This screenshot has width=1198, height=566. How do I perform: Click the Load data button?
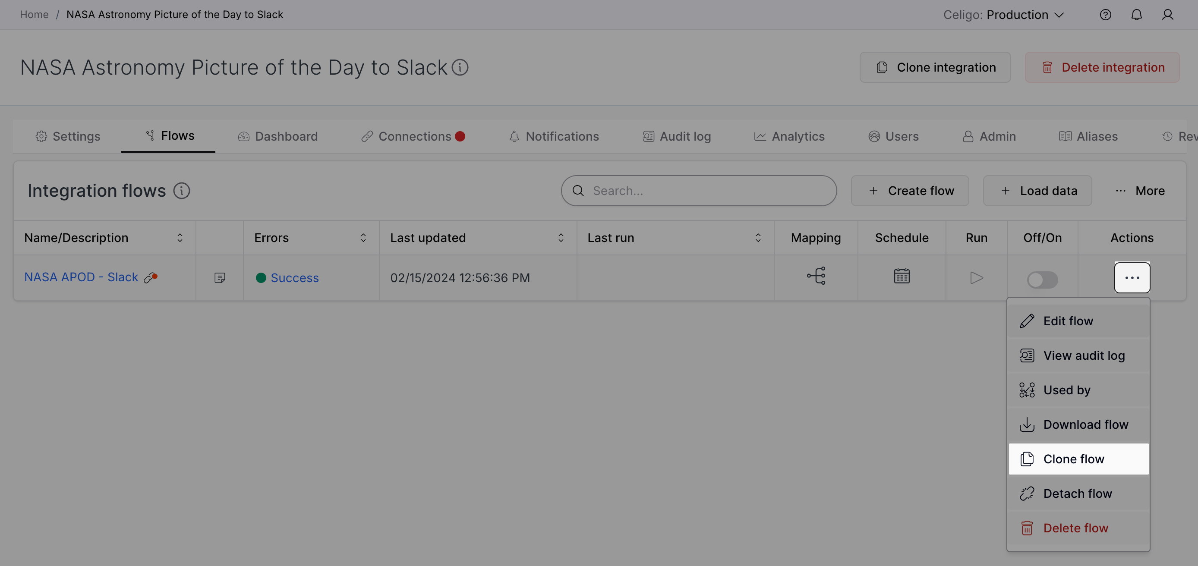(x=1037, y=191)
